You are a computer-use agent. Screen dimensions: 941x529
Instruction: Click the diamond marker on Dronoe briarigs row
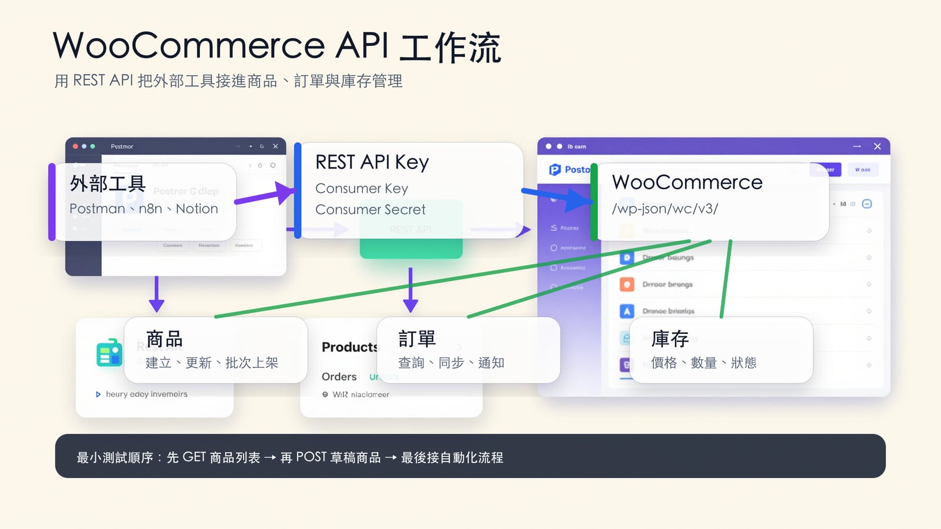[869, 311]
